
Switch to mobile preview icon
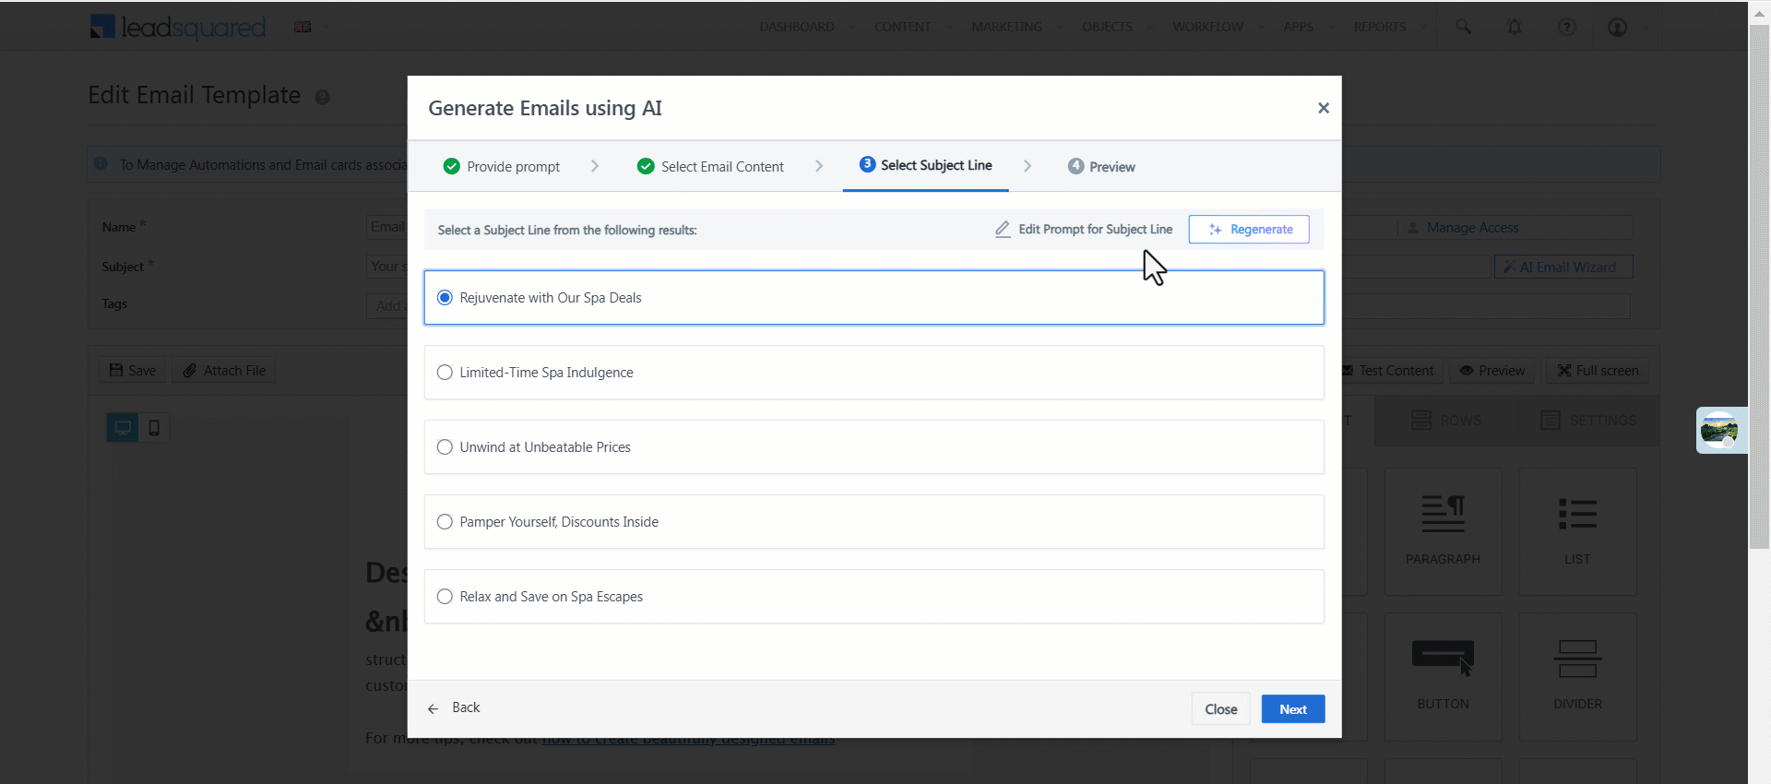point(154,427)
